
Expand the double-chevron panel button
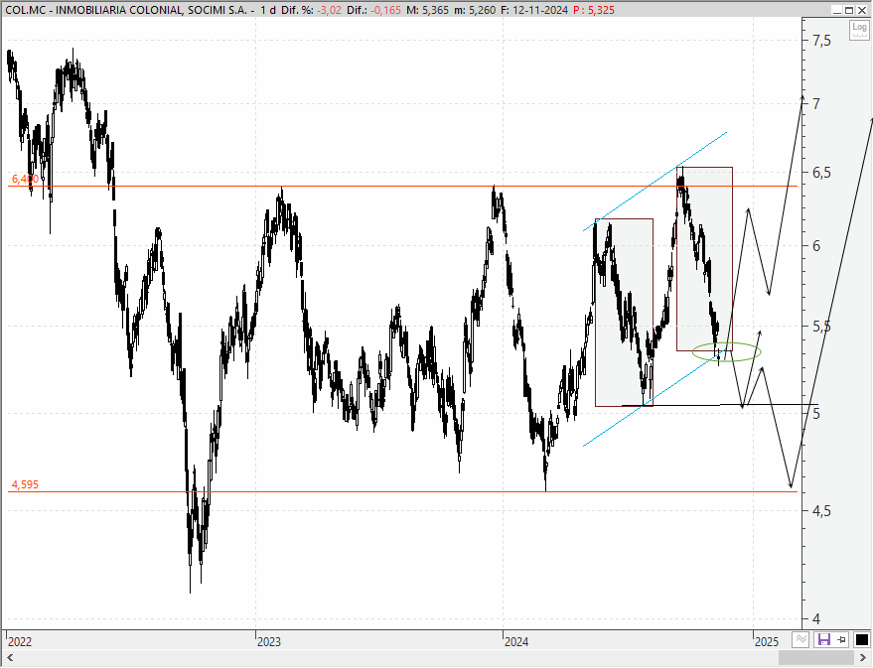point(800,639)
